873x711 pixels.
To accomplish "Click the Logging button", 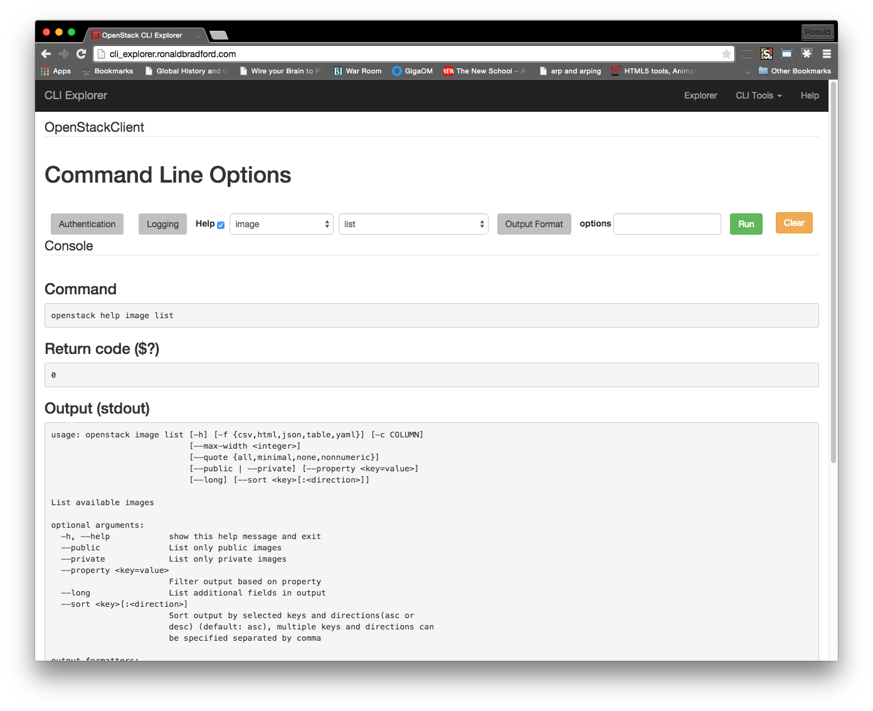I will (162, 224).
